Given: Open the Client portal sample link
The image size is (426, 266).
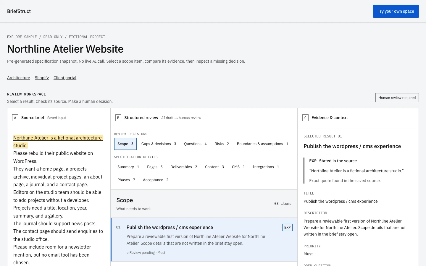Looking at the screenshot, I should pyautogui.click(x=65, y=78).
